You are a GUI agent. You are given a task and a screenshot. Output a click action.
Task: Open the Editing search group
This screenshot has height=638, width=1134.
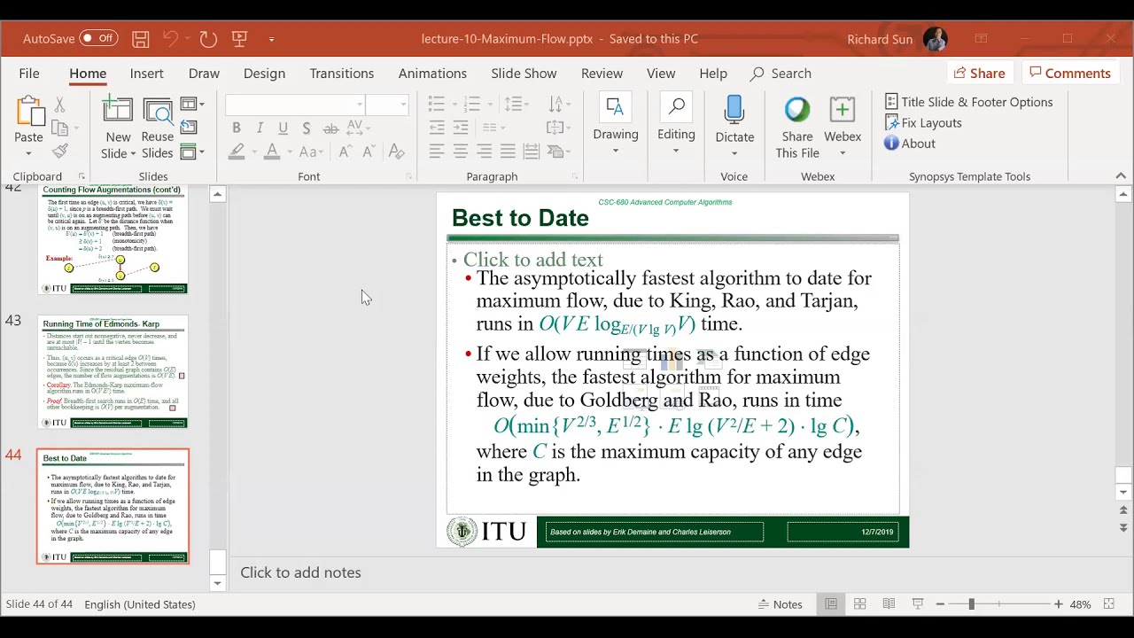(676, 124)
